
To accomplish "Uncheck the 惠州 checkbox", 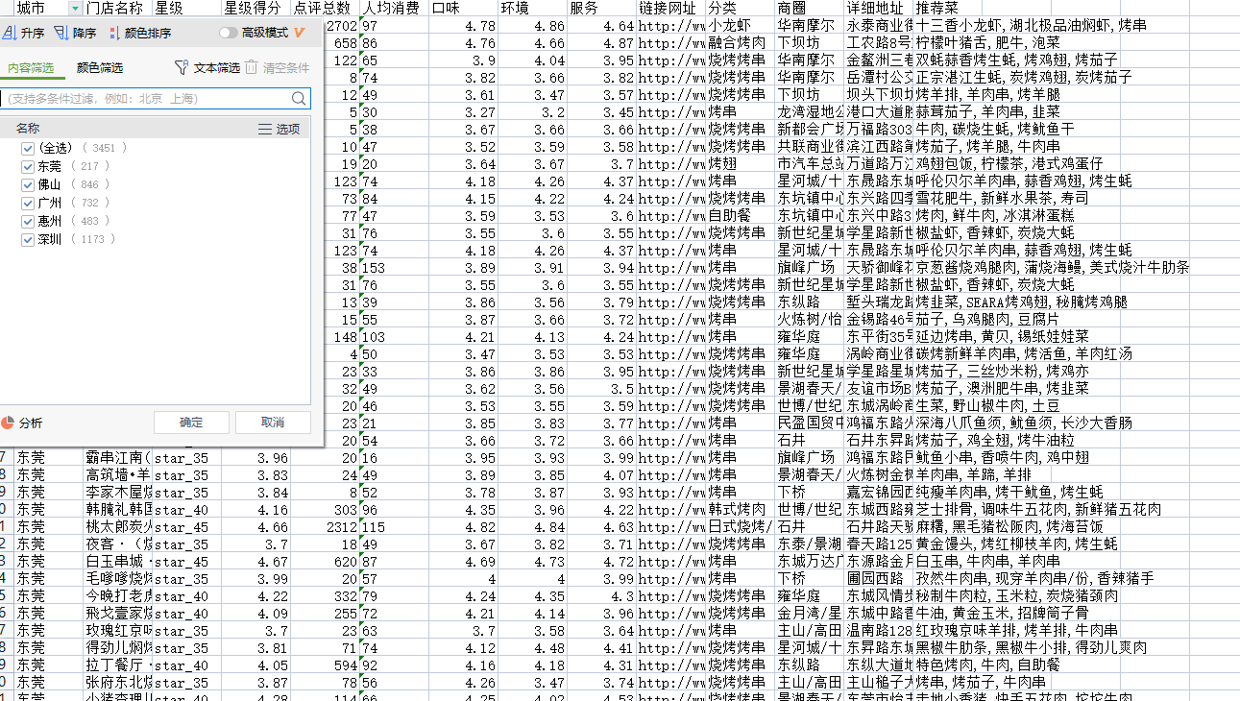I will click(28, 221).
